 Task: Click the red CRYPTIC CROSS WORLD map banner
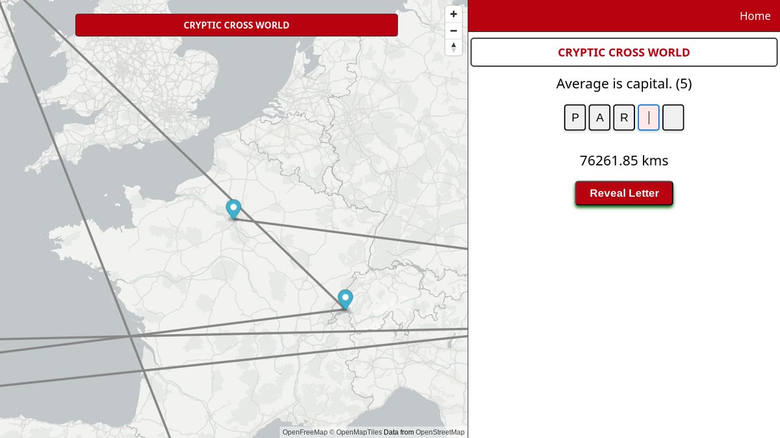pyautogui.click(x=237, y=25)
